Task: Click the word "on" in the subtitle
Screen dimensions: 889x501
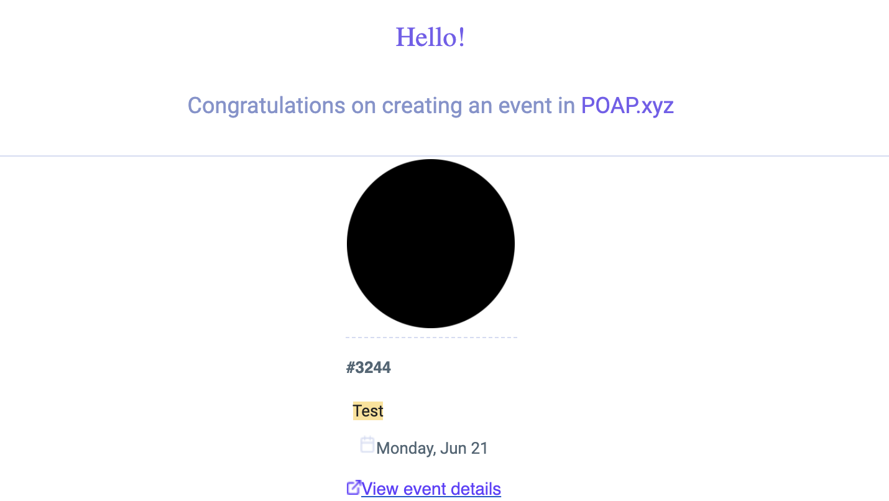Action: tap(364, 106)
